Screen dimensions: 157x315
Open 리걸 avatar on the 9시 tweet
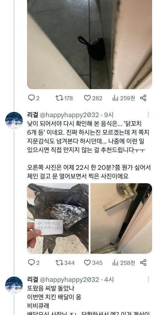coord(14,120)
